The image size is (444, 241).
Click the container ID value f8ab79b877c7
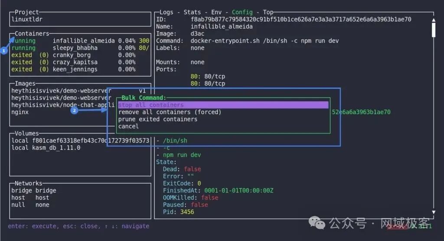(301, 19)
